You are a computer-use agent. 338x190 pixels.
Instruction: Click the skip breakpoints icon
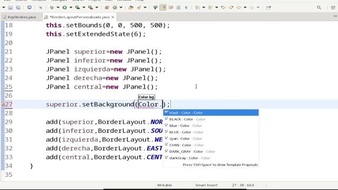coord(41,7)
